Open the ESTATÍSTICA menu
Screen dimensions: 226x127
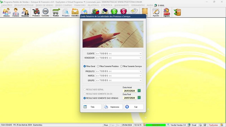107,5
